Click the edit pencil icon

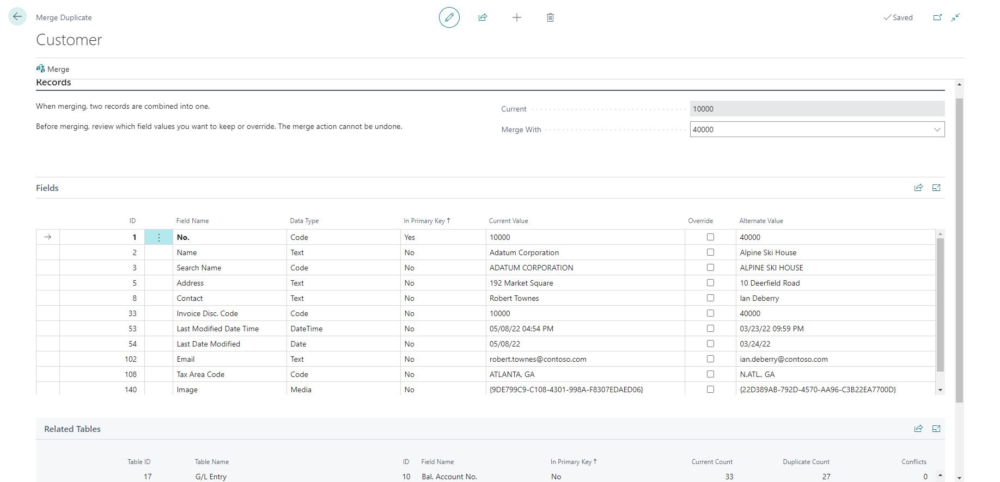click(x=449, y=17)
